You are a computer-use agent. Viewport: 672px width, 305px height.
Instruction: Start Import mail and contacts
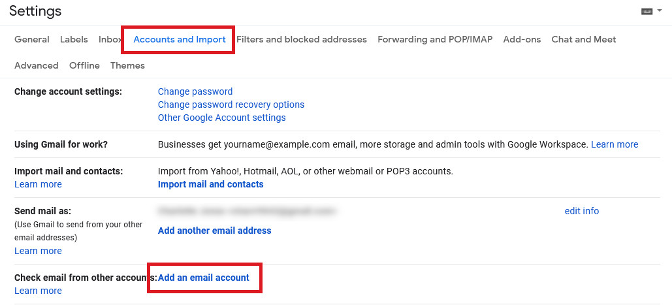(x=211, y=184)
